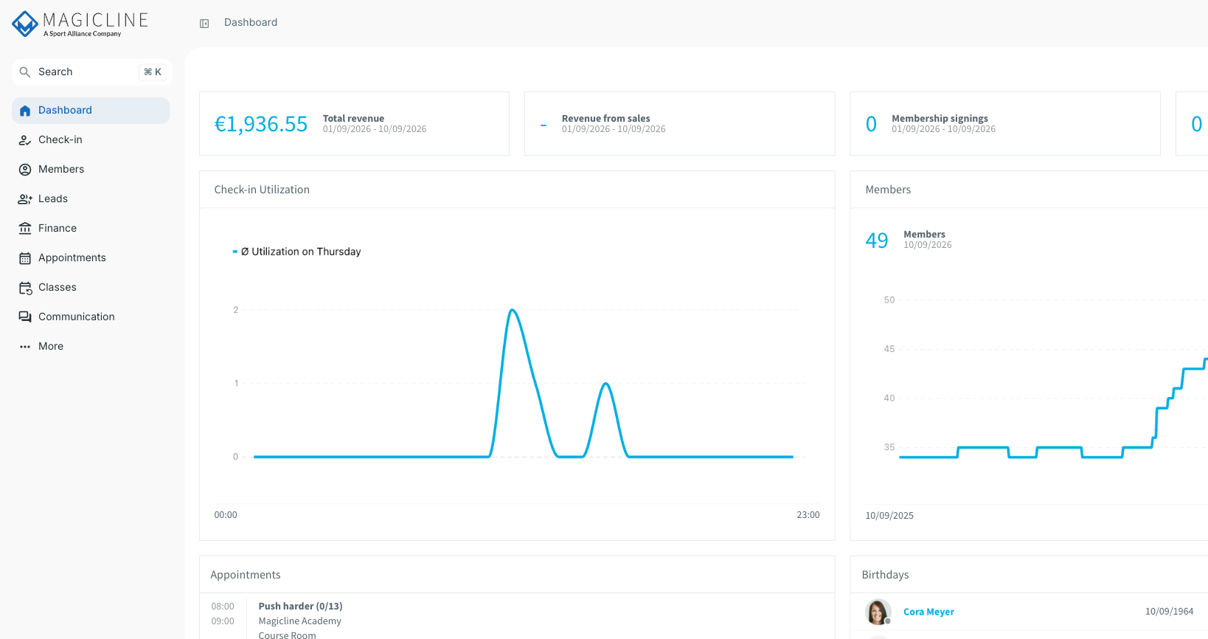Viewport: 1208px width, 639px height.
Task: Click the More ellipsis icon
Action: [x=25, y=347]
